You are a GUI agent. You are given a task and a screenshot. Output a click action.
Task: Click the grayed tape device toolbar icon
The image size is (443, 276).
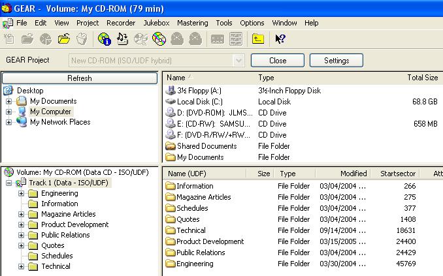pos(218,39)
